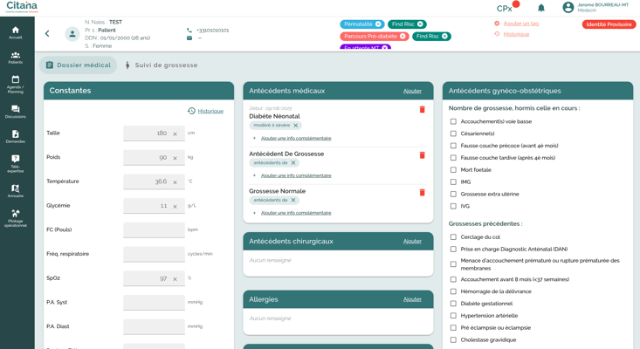
Task: Add complementary info to Antécédent De Grossesse
Action: [296, 175]
